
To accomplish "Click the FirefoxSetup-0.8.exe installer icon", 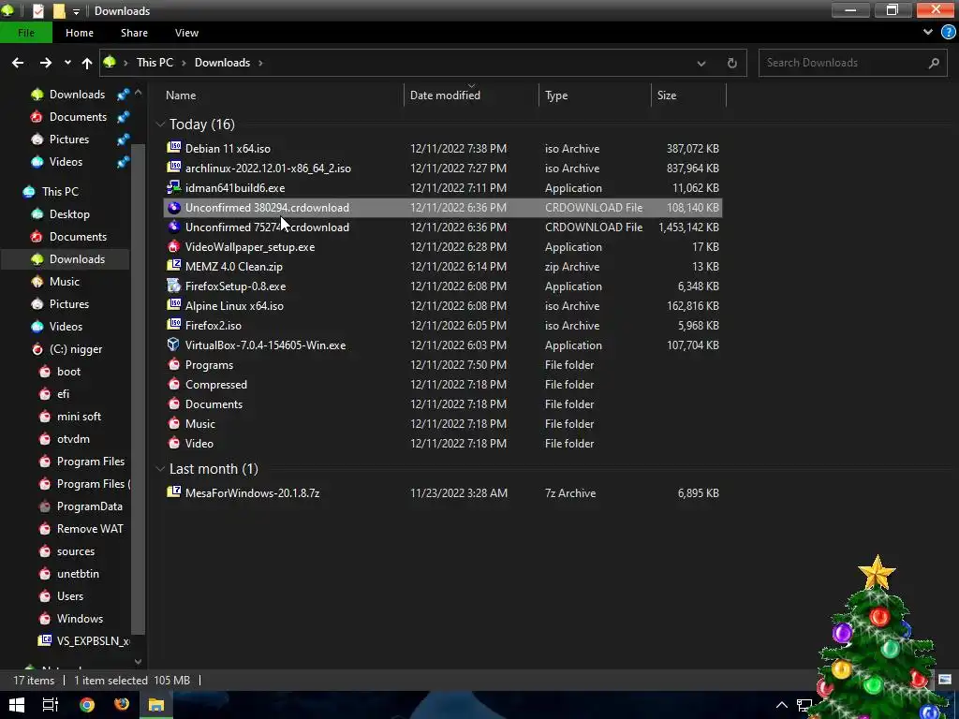I will (x=174, y=286).
